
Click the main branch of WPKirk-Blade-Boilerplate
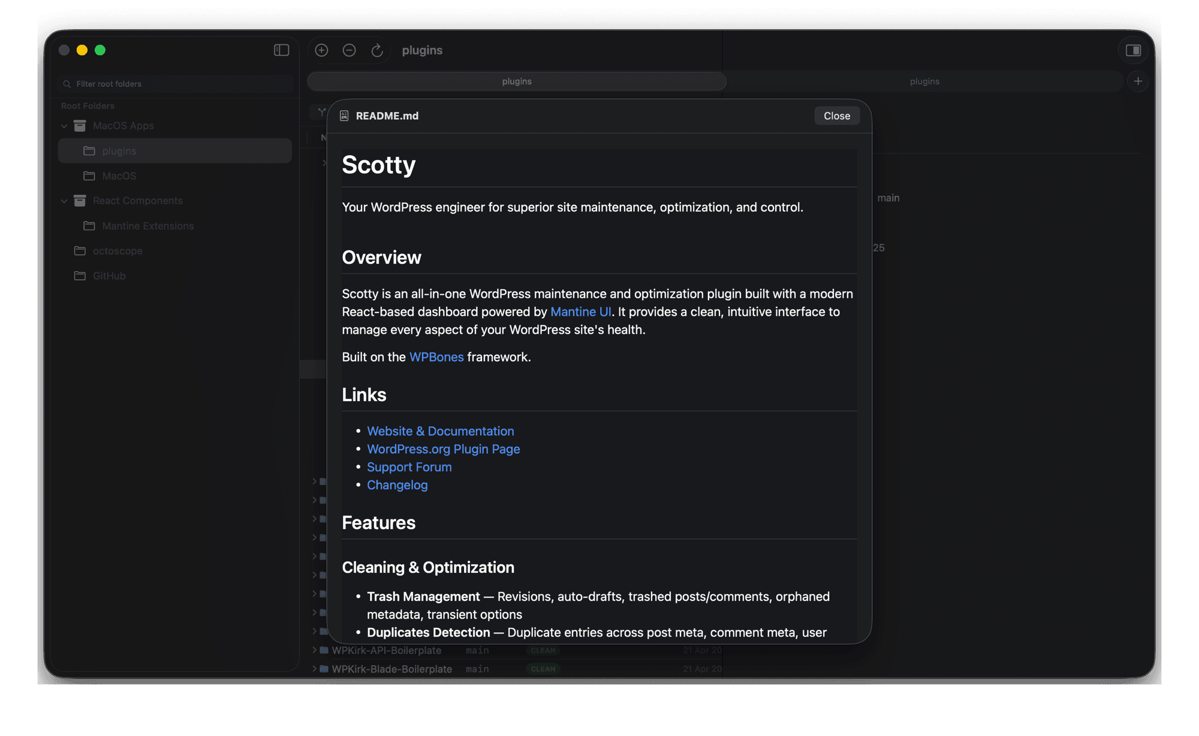pos(477,669)
